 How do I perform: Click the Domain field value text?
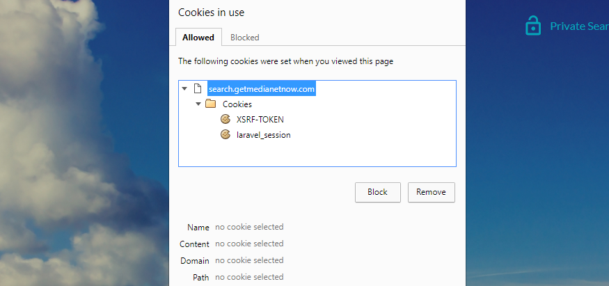point(249,260)
